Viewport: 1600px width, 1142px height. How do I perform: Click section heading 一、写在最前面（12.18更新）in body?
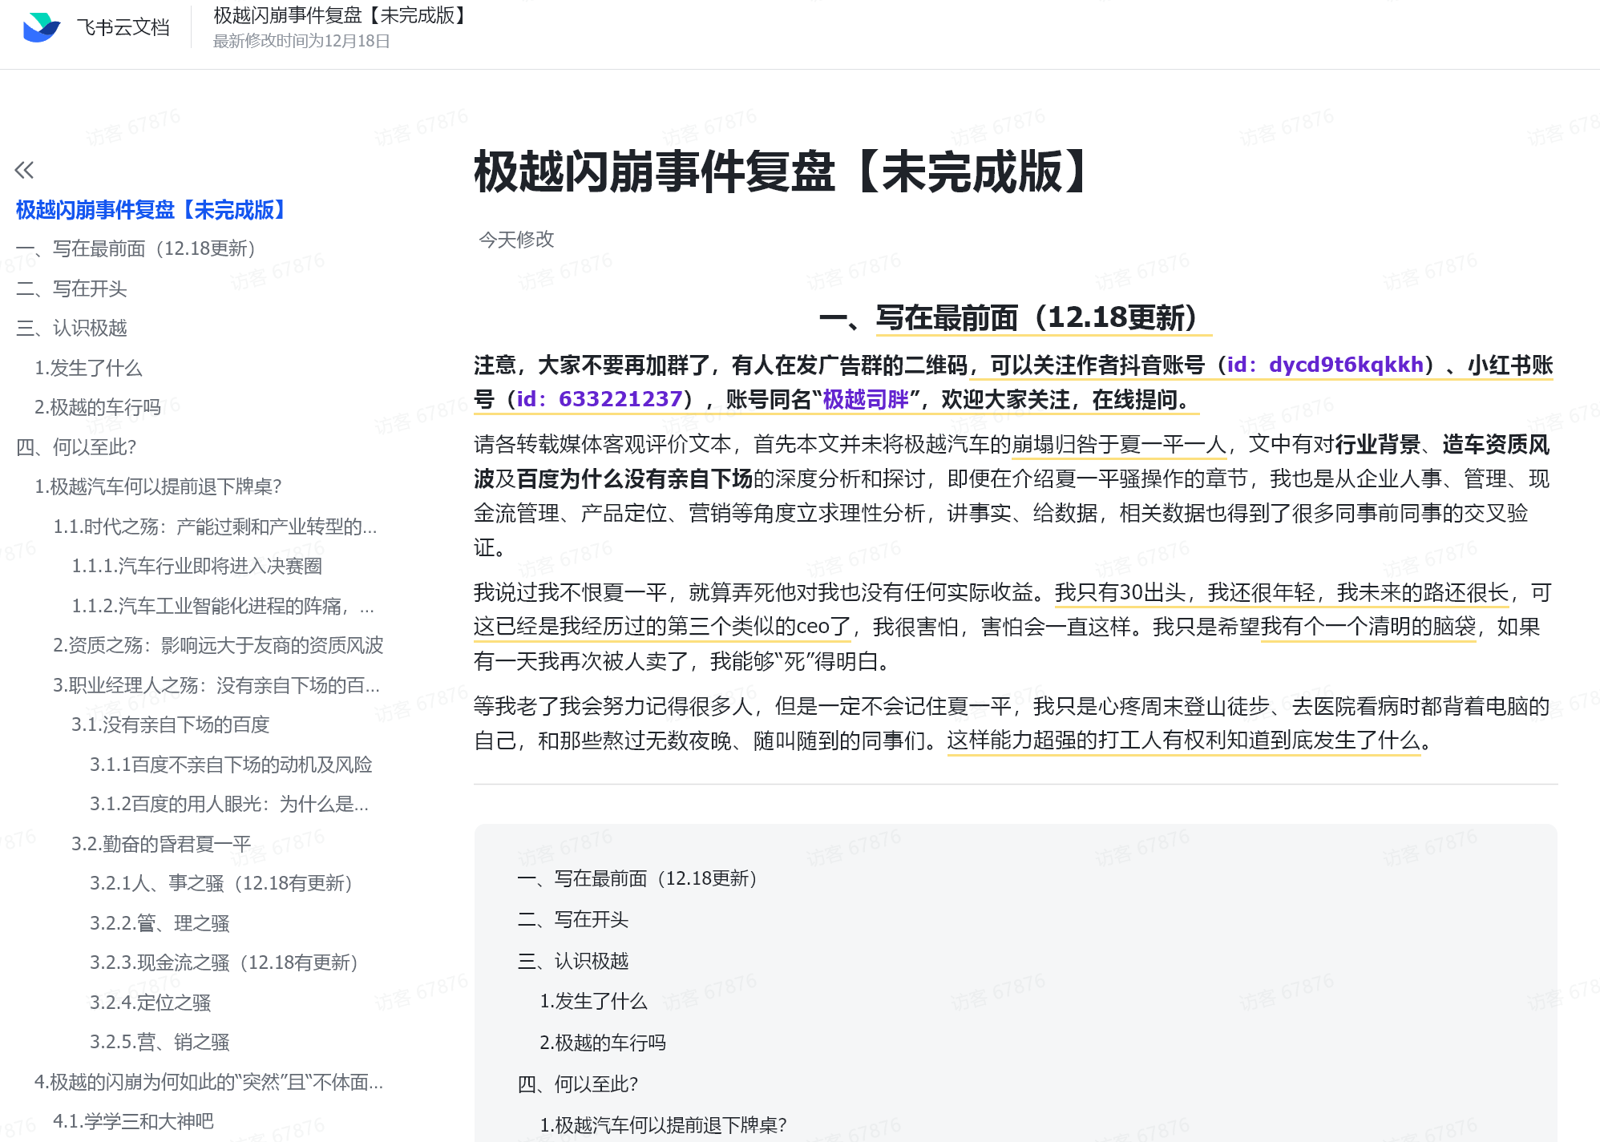[x=1016, y=318]
